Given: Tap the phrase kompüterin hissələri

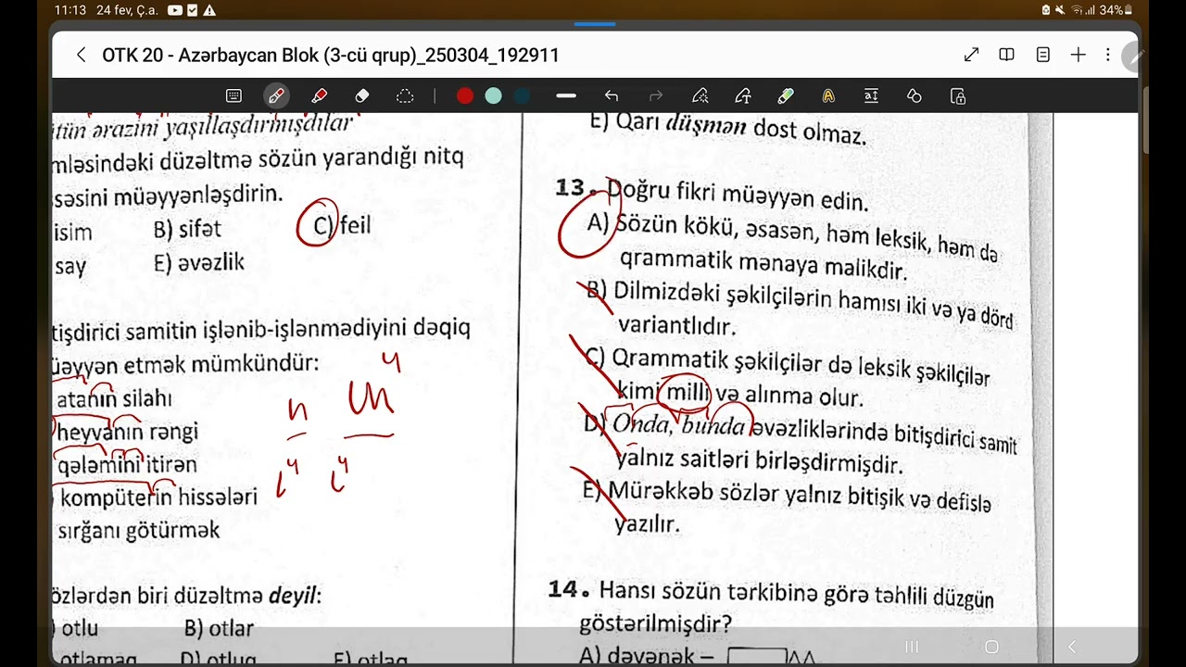Looking at the screenshot, I should pyautogui.click(x=158, y=497).
